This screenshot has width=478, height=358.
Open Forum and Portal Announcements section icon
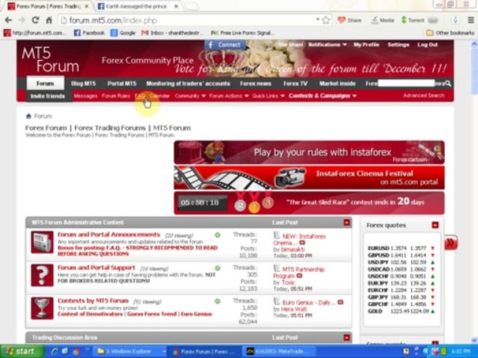(42, 242)
